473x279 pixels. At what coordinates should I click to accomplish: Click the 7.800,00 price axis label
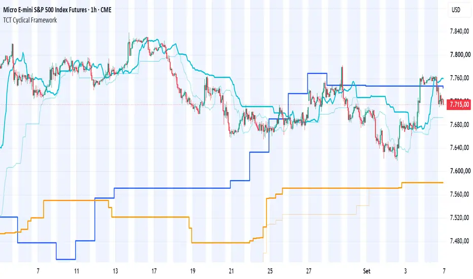[x=460, y=55]
